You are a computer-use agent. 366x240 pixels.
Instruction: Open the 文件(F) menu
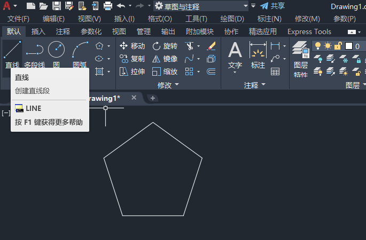pyautogui.click(x=18, y=19)
